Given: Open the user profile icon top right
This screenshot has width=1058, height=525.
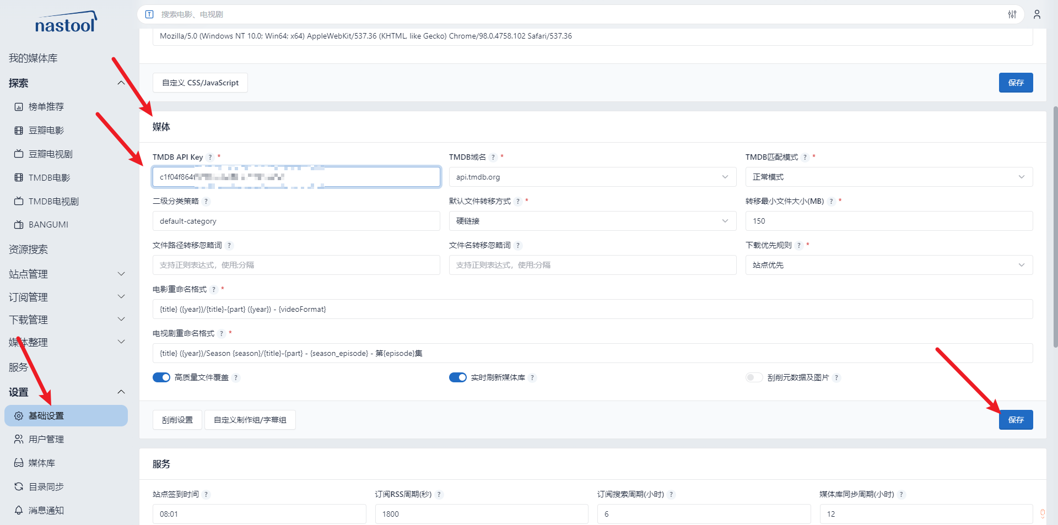Looking at the screenshot, I should click(x=1037, y=14).
